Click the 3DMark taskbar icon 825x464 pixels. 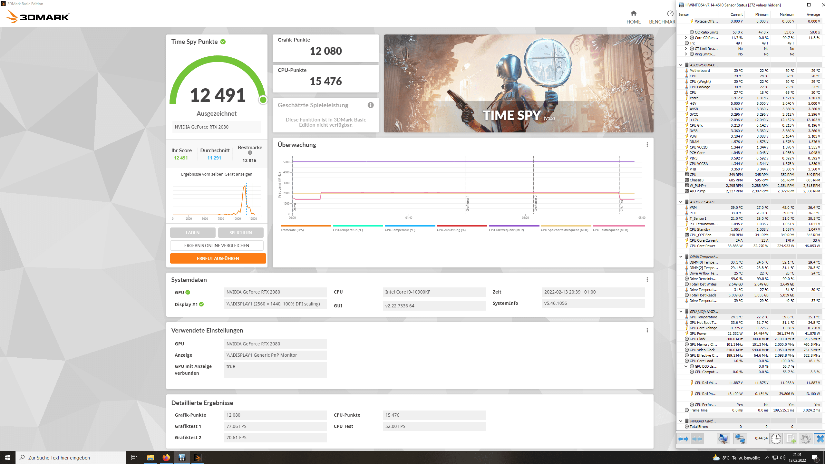point(198,458)
